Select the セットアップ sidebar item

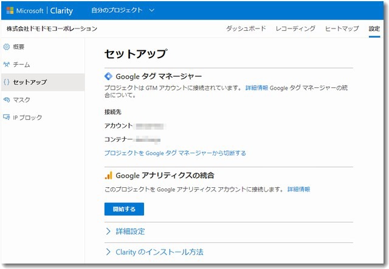click(43, 82)
